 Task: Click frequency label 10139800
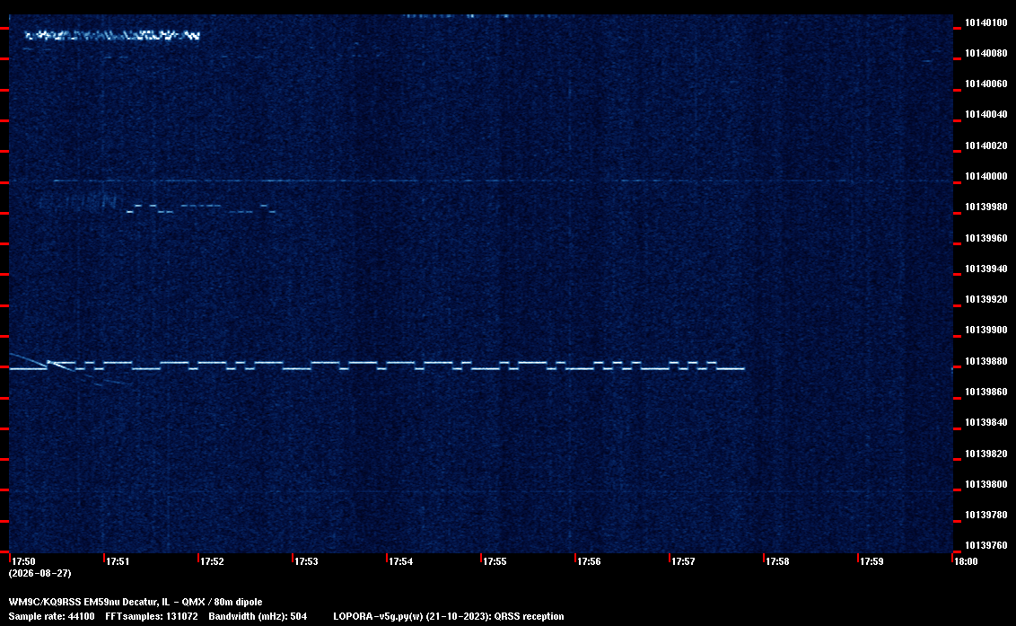pyautogui.click(x=986, y=485)
